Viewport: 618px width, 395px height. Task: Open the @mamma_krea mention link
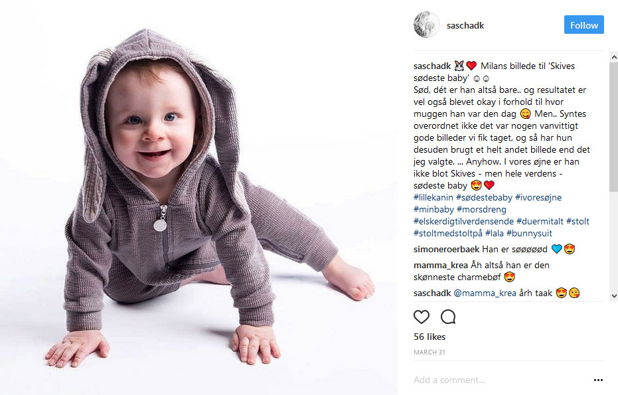click(x=485, y=293)
